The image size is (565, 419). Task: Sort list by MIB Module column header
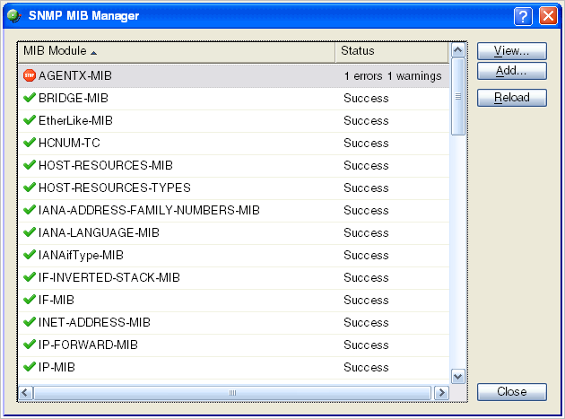[x=177, y=51]
